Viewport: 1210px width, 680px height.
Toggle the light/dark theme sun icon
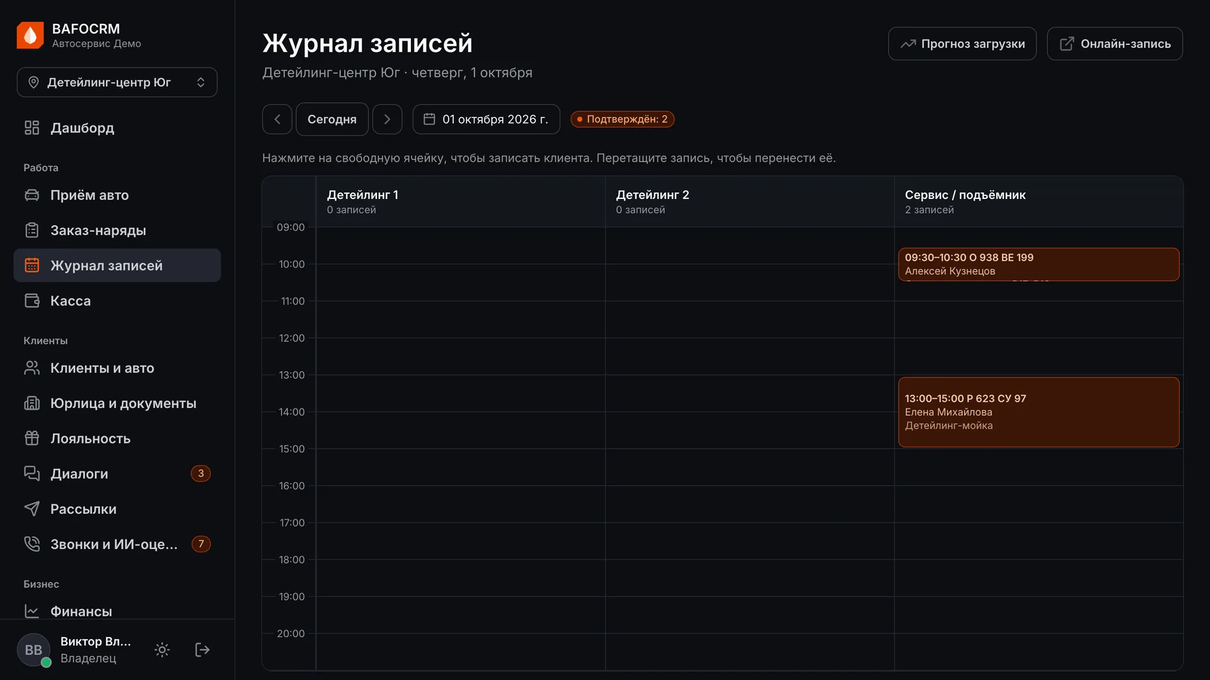[x=162, y=650]
